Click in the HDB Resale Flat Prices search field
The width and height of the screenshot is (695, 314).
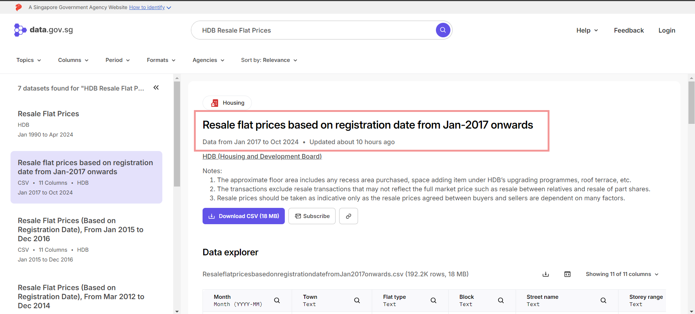(x=312, y=30)
